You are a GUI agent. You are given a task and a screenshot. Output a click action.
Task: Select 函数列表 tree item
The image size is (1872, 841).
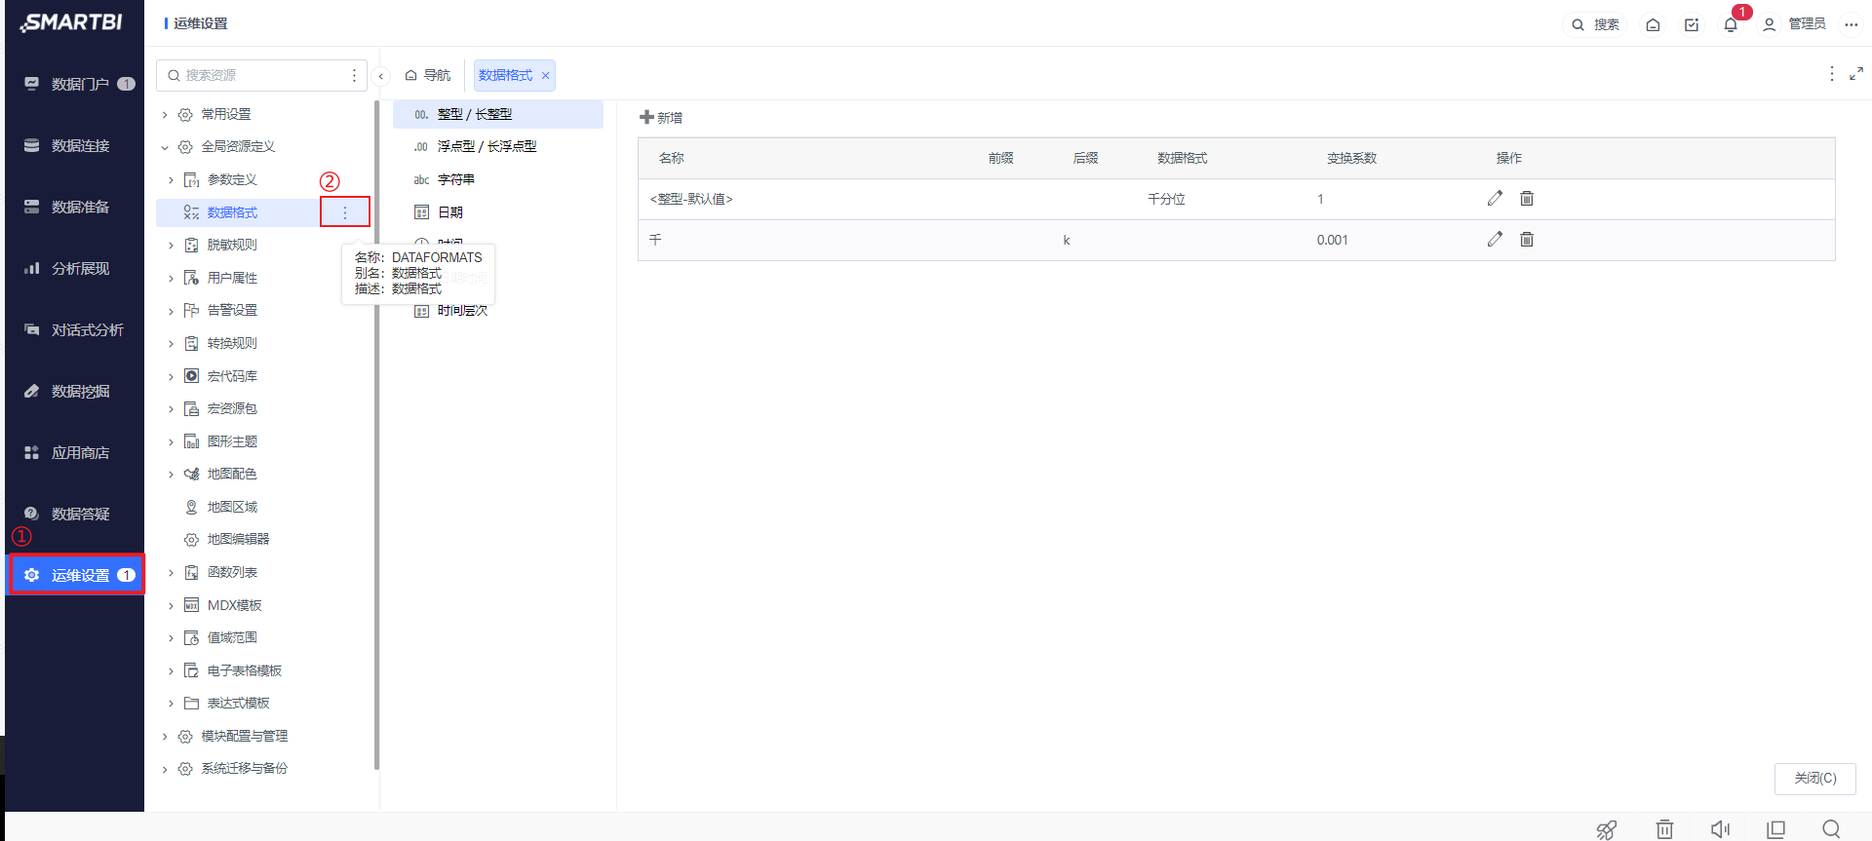tap(232, 572)
